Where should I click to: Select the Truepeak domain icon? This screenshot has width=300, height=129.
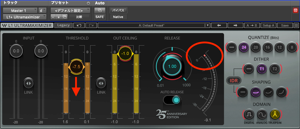[275, 115]
